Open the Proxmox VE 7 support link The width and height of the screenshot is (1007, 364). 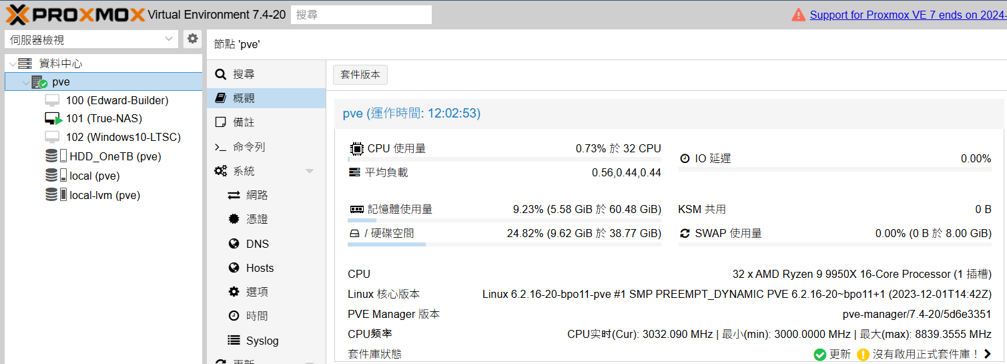click(x=908, y=15)
